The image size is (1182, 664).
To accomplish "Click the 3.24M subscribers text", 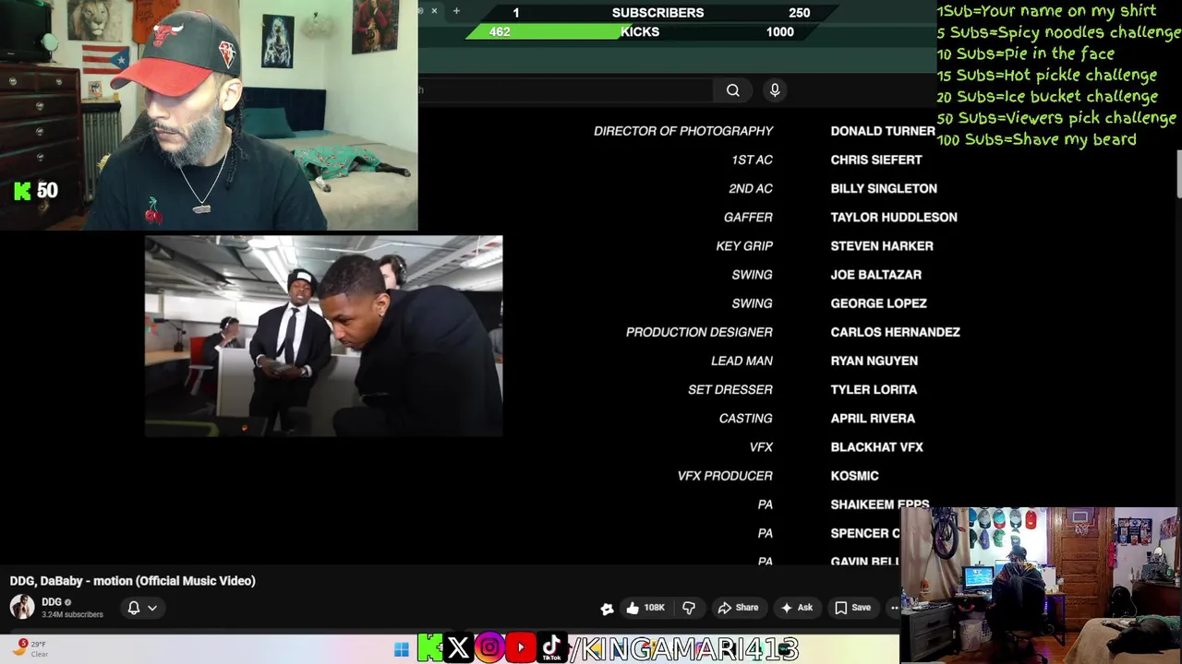I will pos(72,615).
